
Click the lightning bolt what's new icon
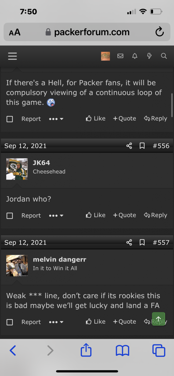point(149,56)
